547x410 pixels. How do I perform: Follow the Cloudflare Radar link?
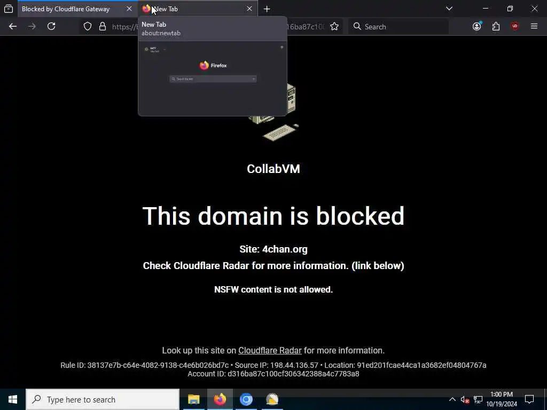point(270,350)
